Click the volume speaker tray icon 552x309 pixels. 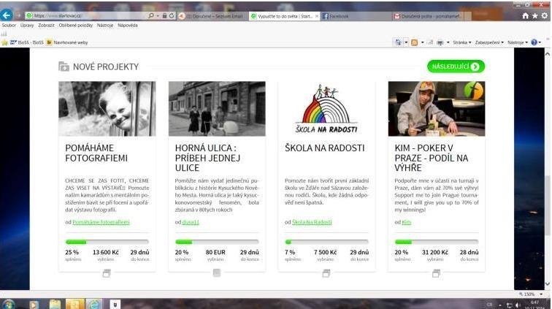tap(518, 305)
